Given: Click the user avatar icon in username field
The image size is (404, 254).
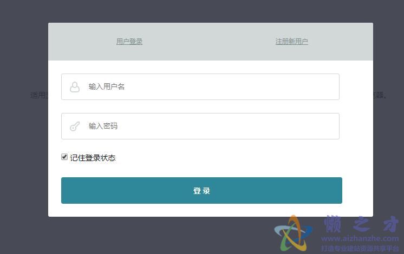Looking at the screenshot, I should [x=75, y=86].
